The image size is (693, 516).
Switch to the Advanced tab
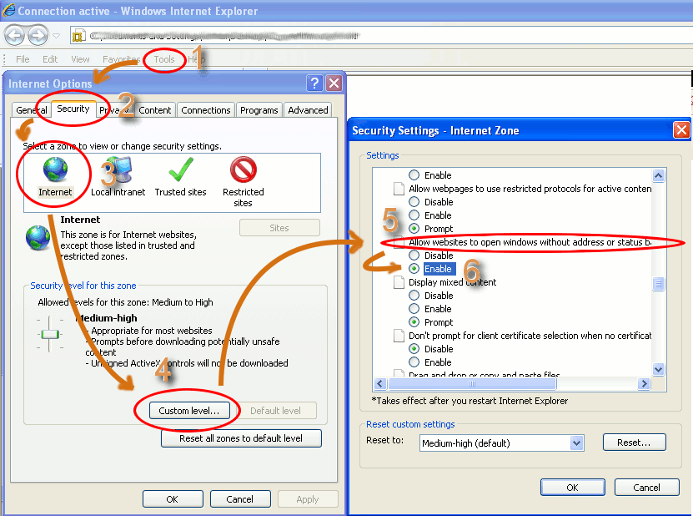click(x=308, y=110)
